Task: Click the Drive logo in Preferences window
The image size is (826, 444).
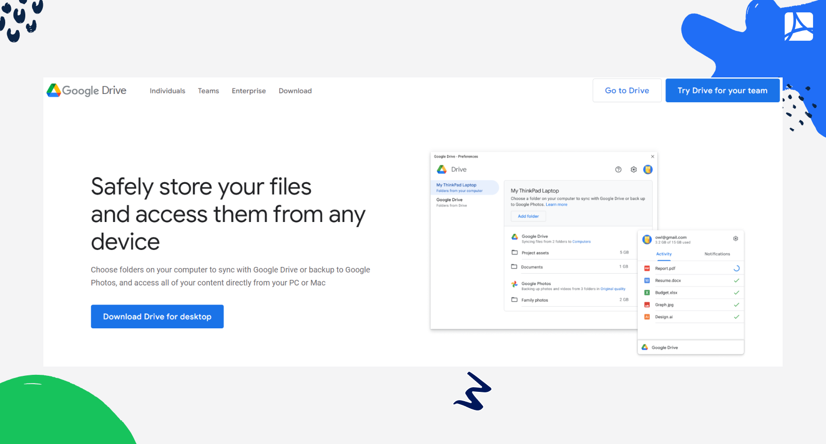Action: click(x=442, y=169)
